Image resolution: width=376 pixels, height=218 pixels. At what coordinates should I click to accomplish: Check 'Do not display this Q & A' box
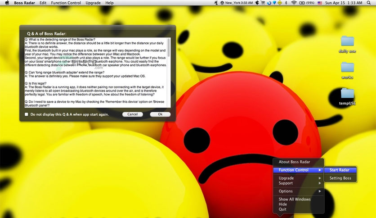27,114
